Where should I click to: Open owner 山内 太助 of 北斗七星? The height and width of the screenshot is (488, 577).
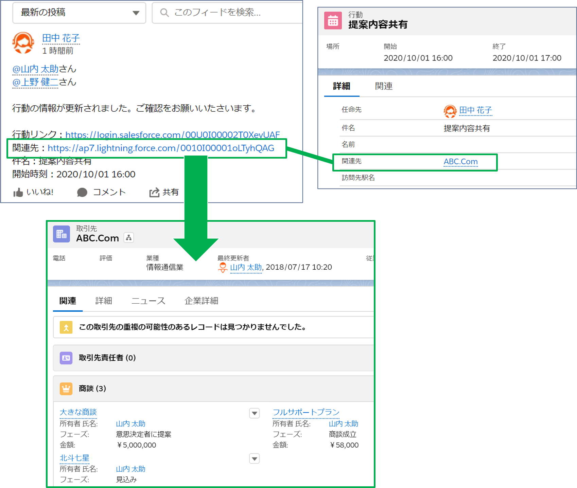click(x=130, y=469)
